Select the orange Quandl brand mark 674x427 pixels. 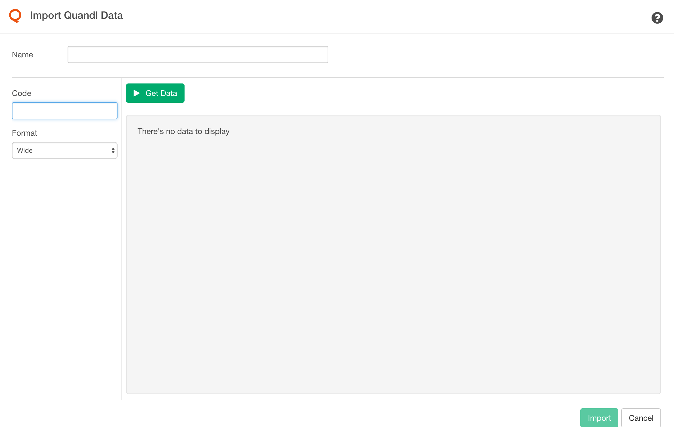click(x=15, y=16)
